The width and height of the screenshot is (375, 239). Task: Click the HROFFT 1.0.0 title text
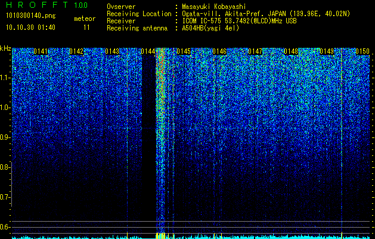47,5
